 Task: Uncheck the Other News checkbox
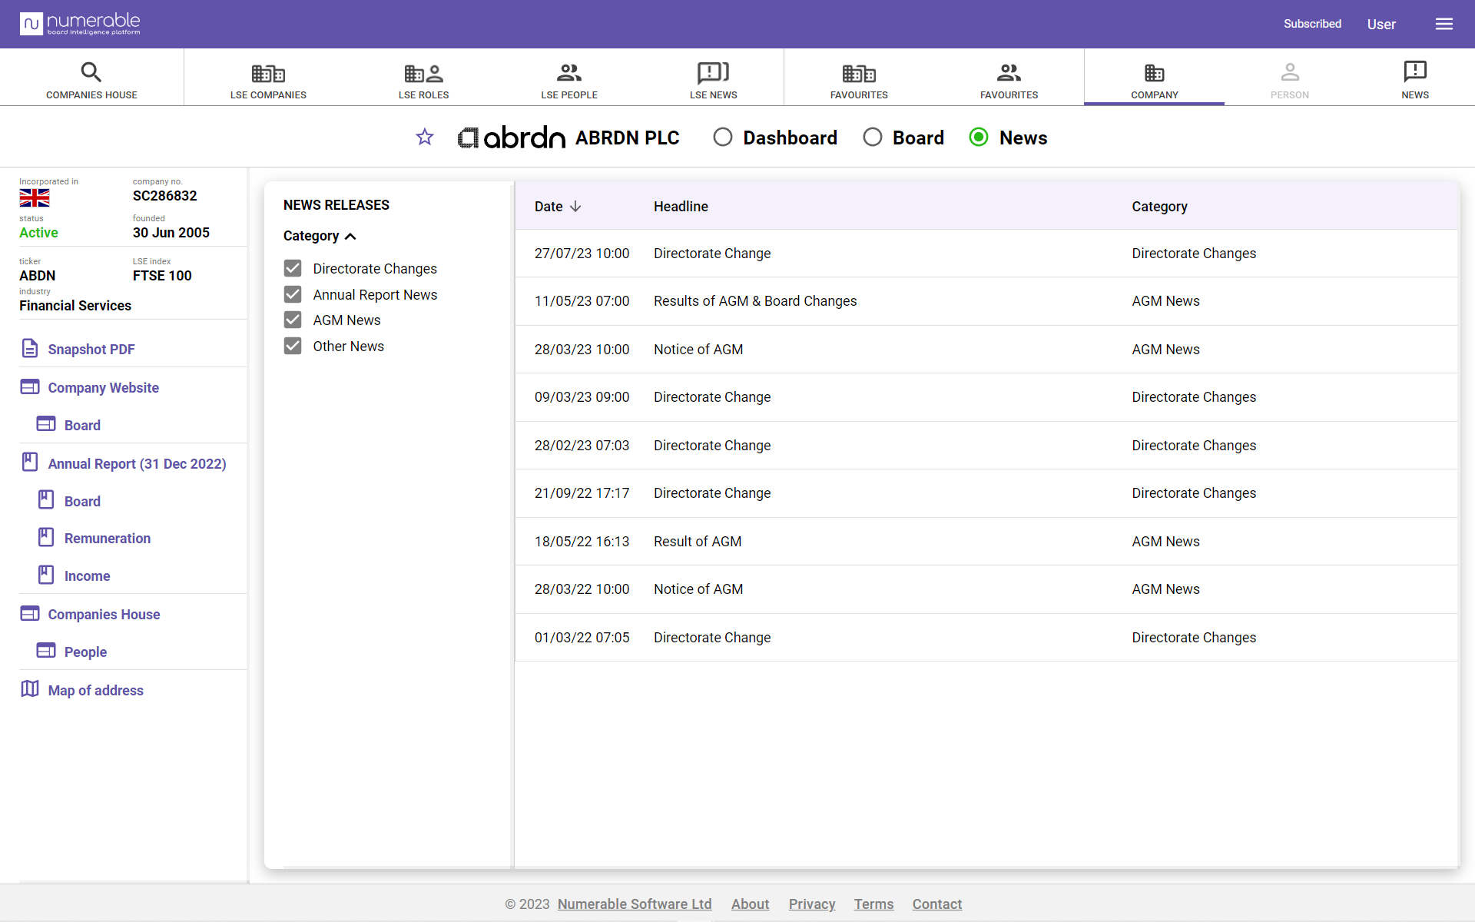coord(293,346)
